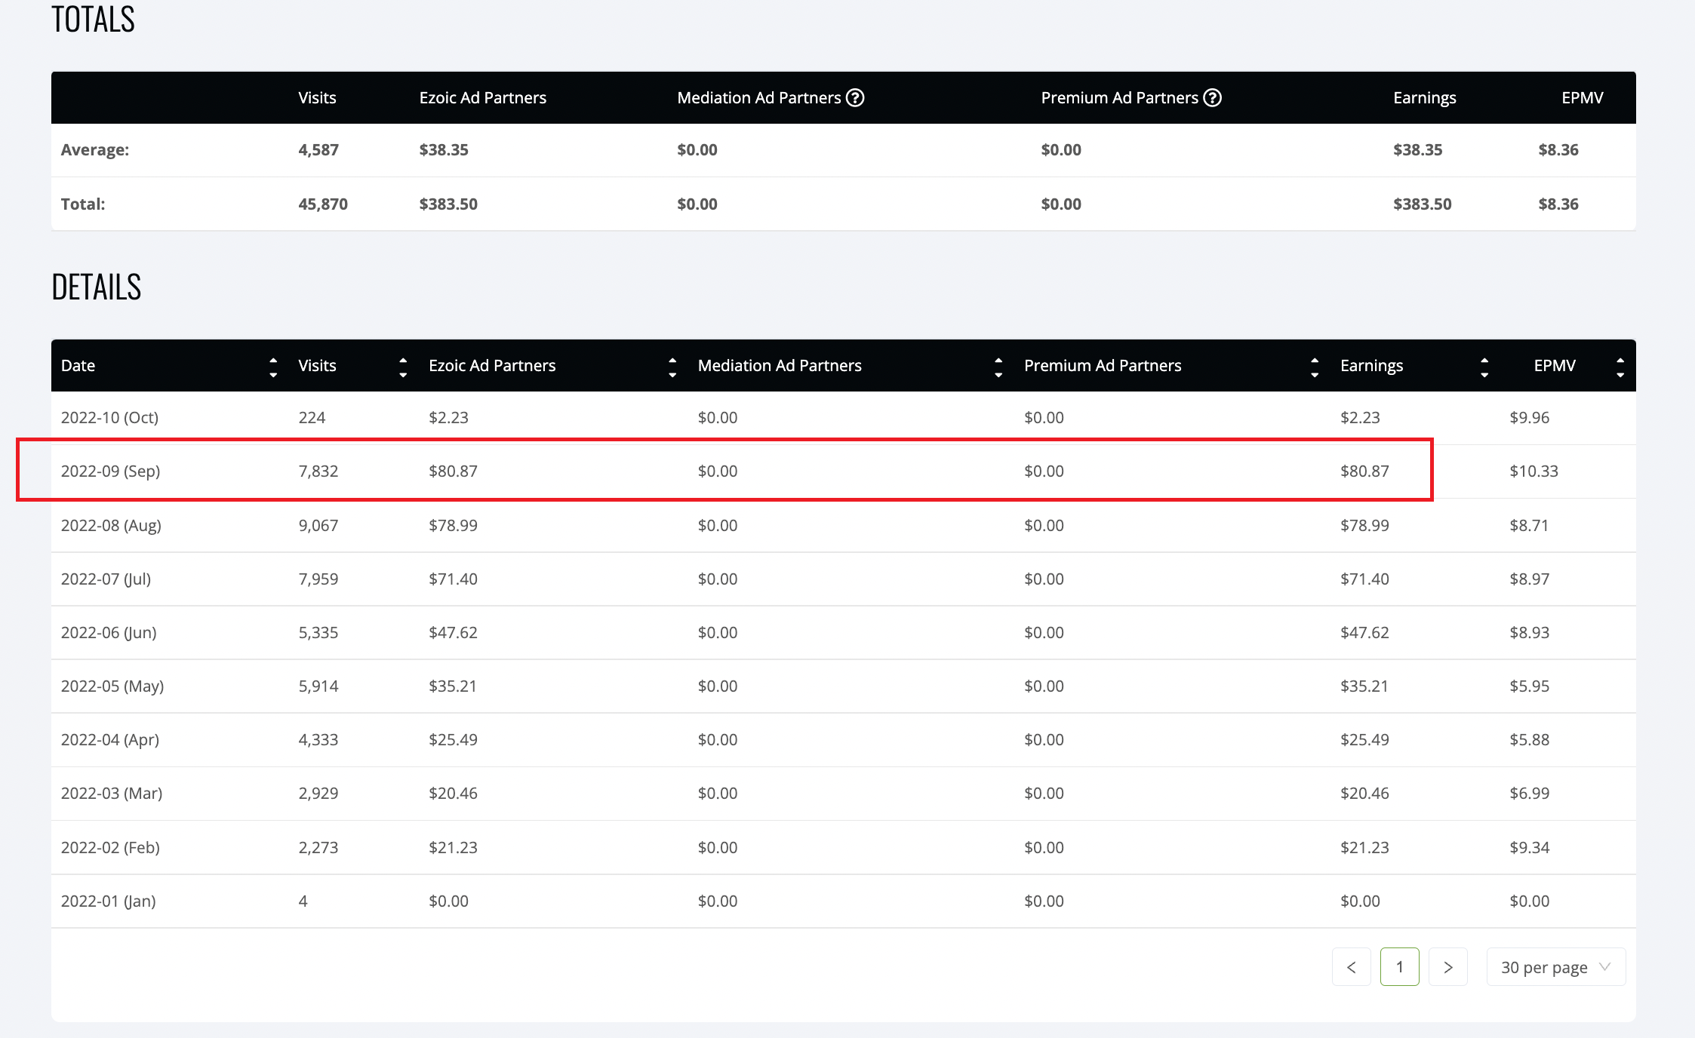The width and height of the screenshot is (1695, 1038).
Task: Click the Ezoic Ad Partners header in Totals
Action: click(x=483, y=98)
